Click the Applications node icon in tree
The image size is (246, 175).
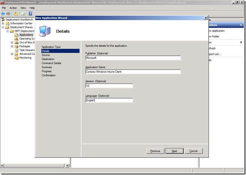(16, 35)
